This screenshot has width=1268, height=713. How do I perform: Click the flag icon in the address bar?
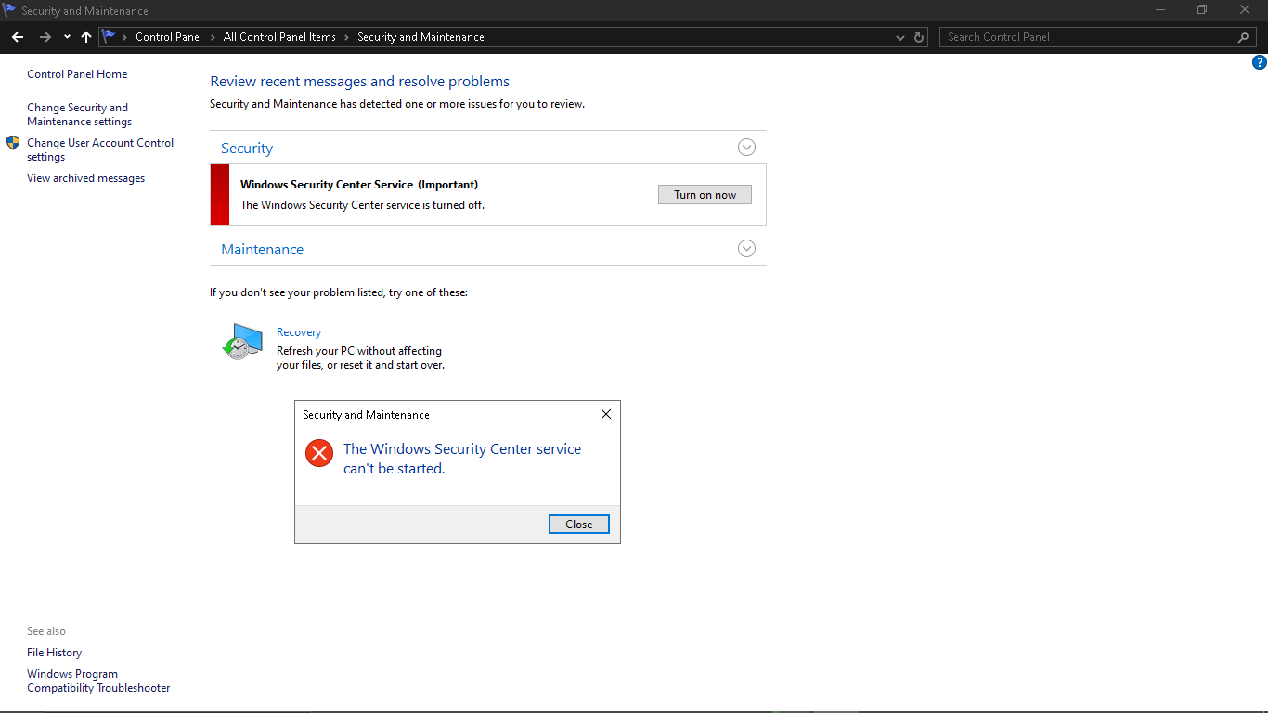tap(110, 37)
